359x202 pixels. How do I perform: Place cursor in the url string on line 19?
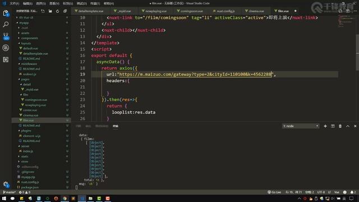195,74
